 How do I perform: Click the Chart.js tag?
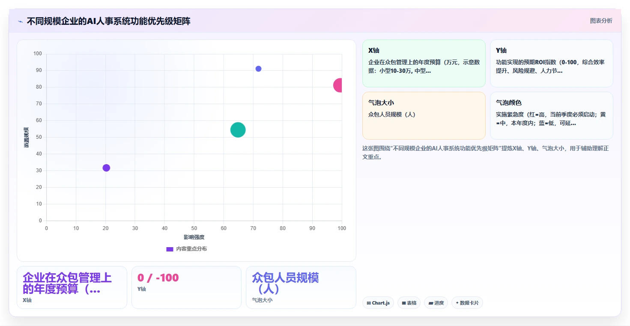378,303
